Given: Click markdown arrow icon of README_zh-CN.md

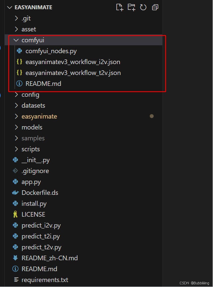Looking at the screenshot, I should click(x=16, y=258).
